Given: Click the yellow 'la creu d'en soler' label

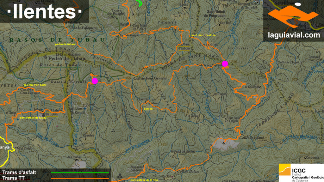Looking at the screenshot, I should (x=35, y=85).
